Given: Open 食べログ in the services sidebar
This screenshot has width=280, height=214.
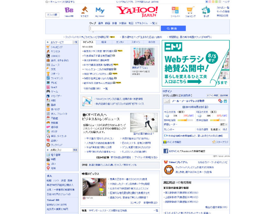Looking at the screenshot, I should tap(55, 110).
